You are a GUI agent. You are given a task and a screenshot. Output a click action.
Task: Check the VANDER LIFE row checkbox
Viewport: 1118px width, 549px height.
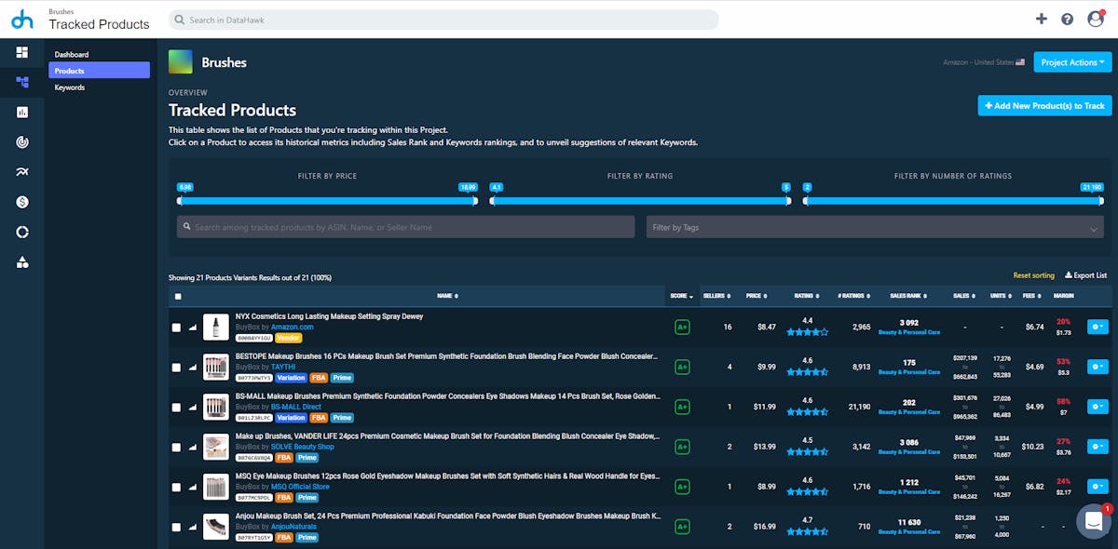(x=176, y=448)
